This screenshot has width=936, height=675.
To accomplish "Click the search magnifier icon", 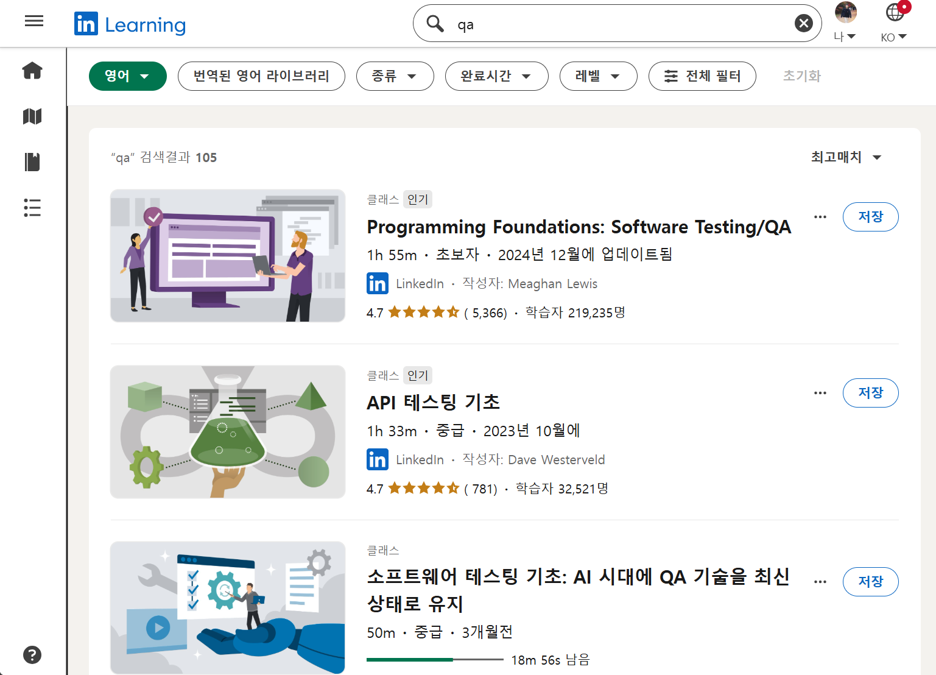I will [x=435, y=24].
